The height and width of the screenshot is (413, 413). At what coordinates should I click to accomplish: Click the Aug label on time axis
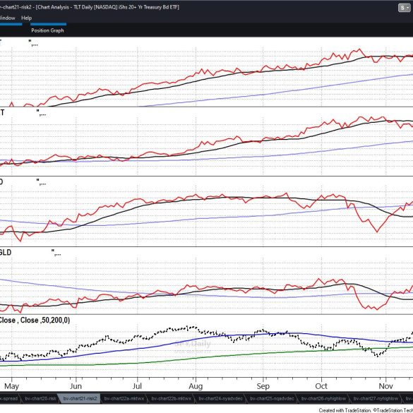coord(196,386)
